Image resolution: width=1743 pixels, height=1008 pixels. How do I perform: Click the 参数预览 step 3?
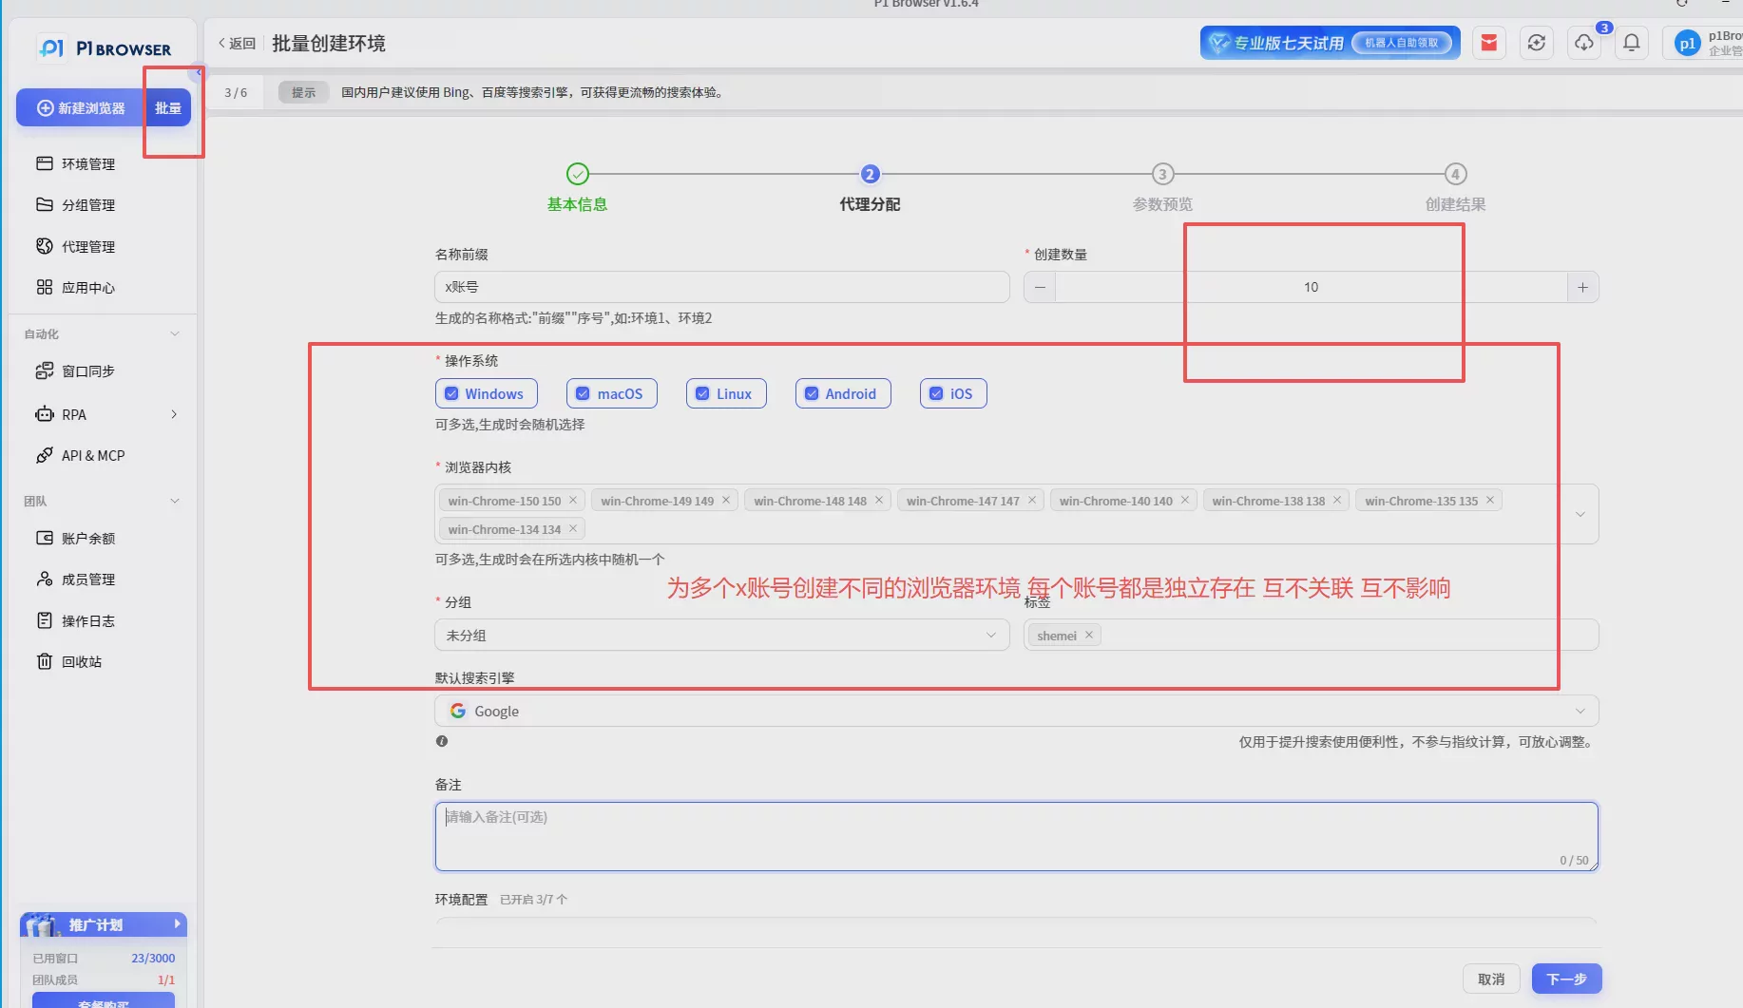[1162, 188]
